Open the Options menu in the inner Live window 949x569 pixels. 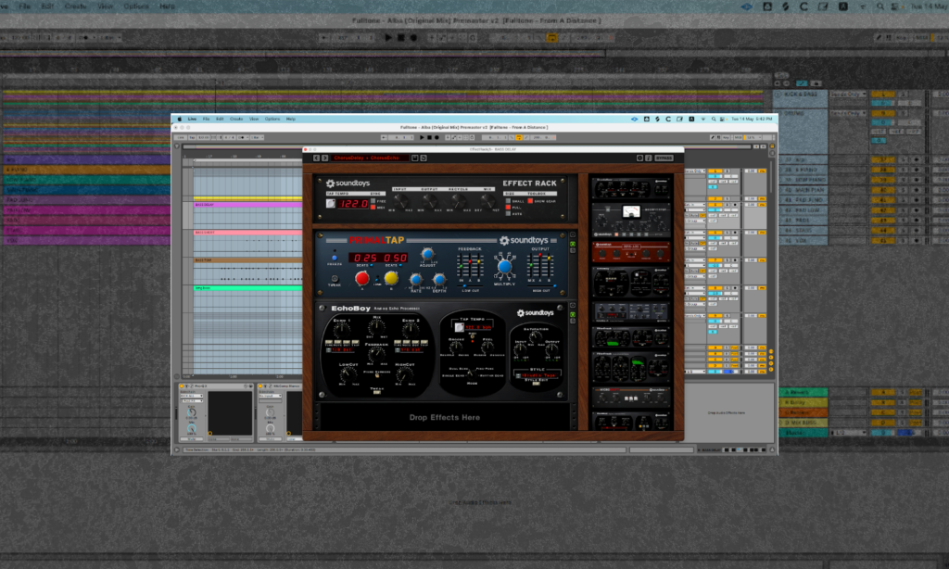pos(272,119)
